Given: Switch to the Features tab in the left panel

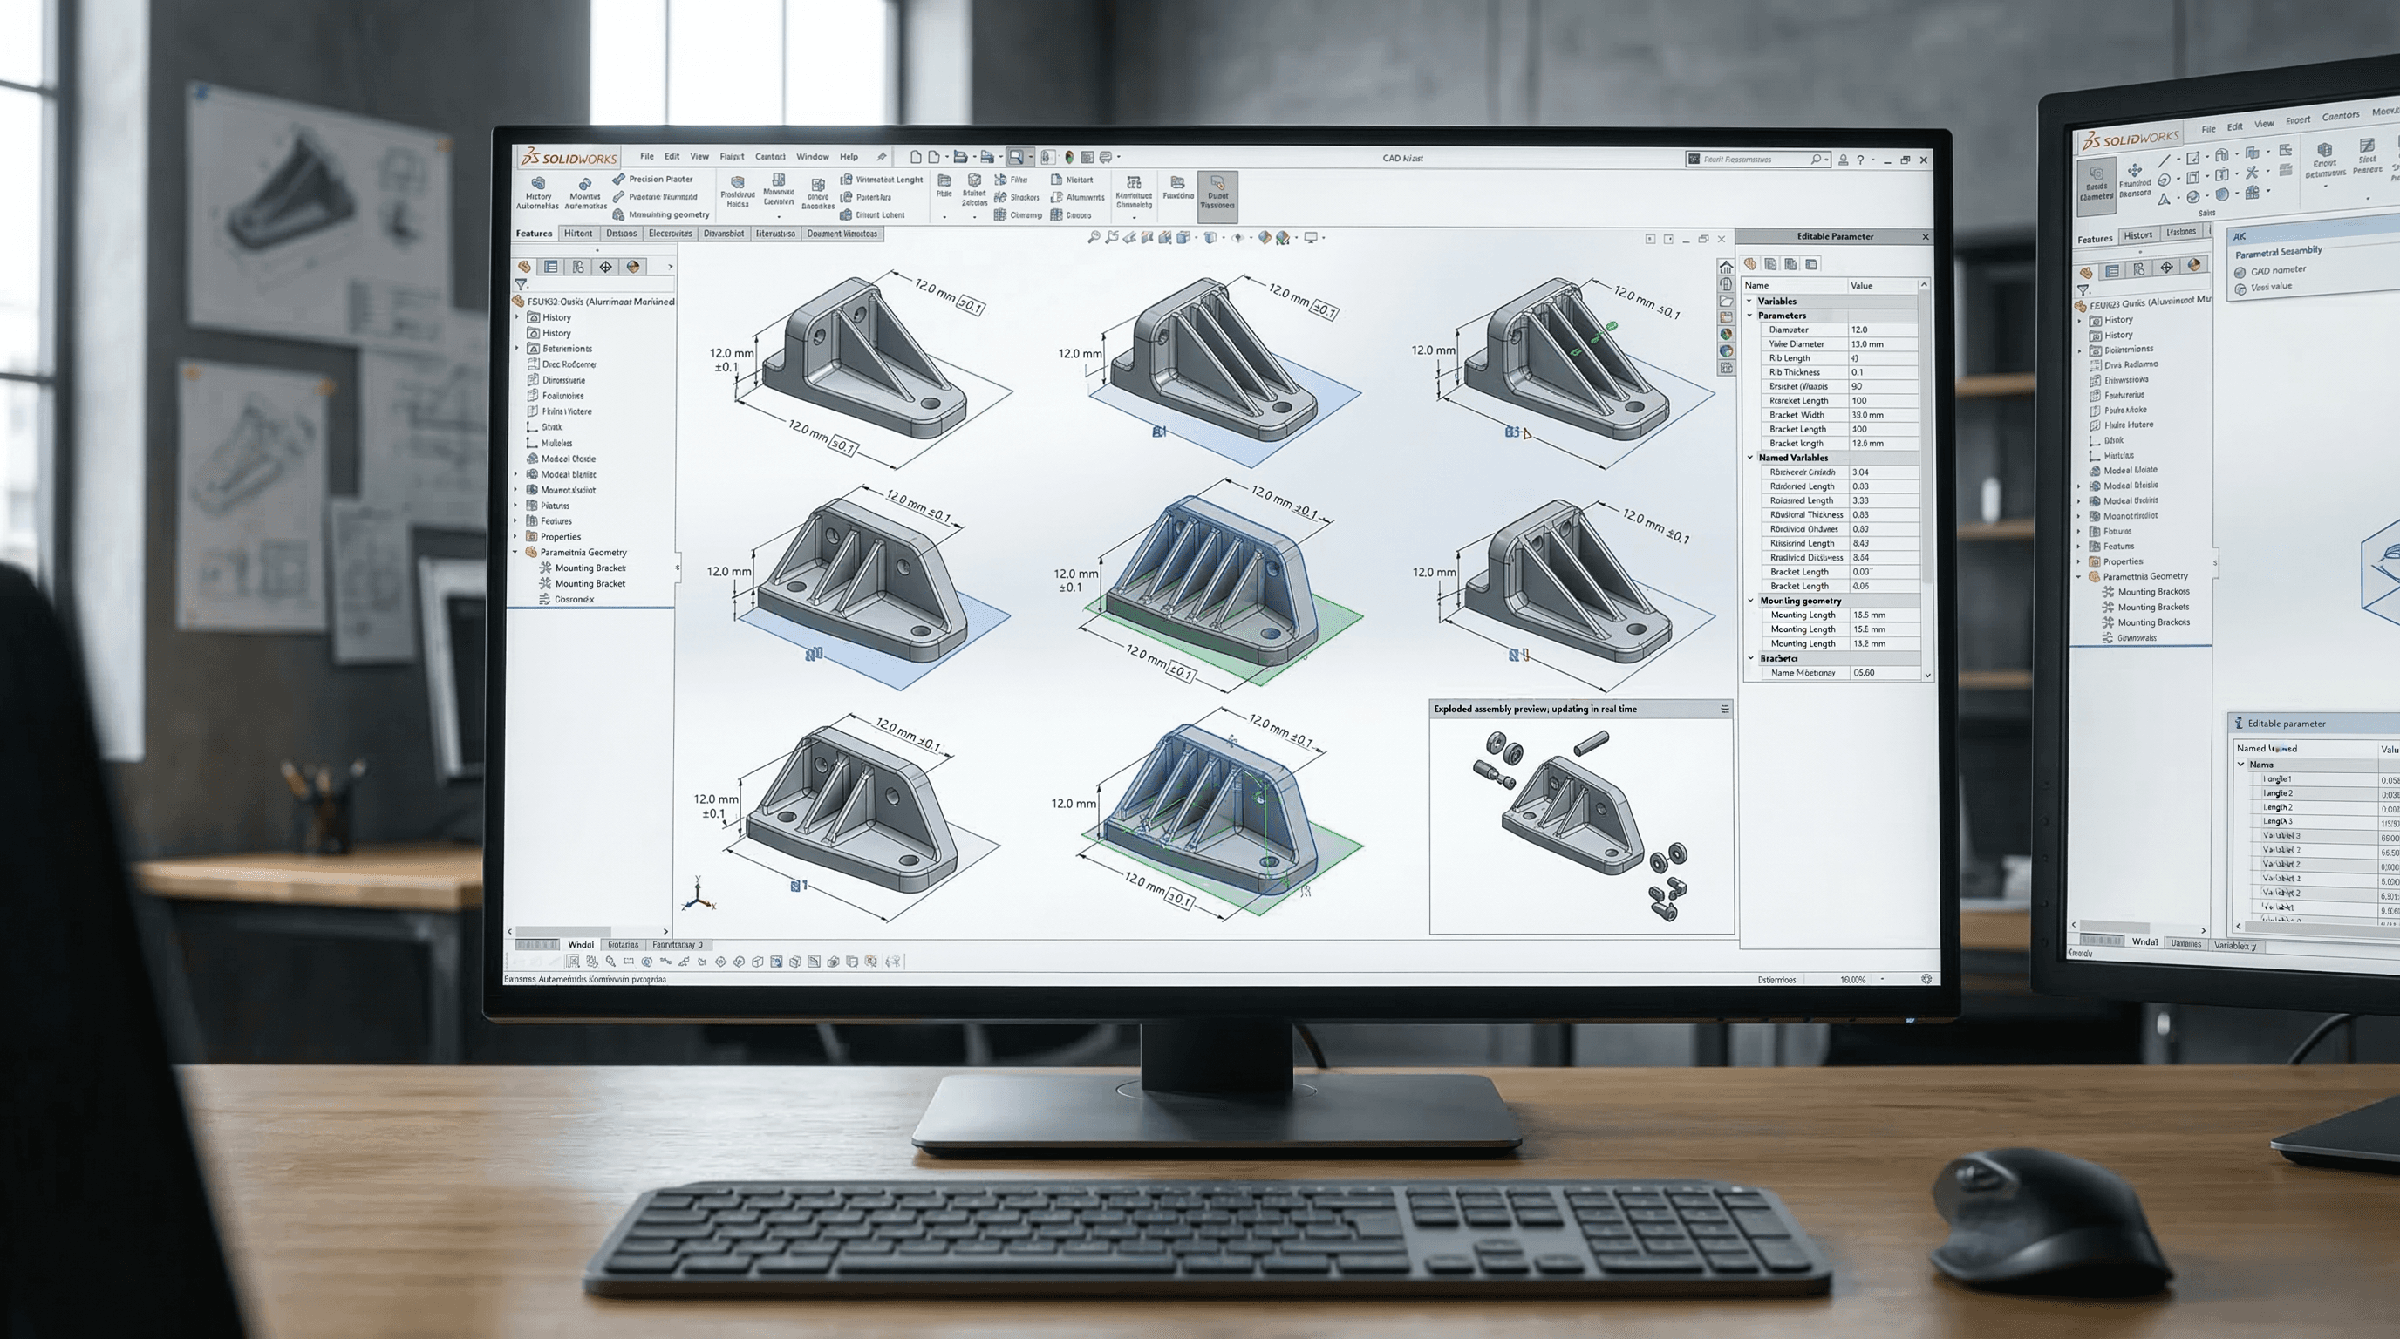Looking at the screenshot, I should 535,234.
